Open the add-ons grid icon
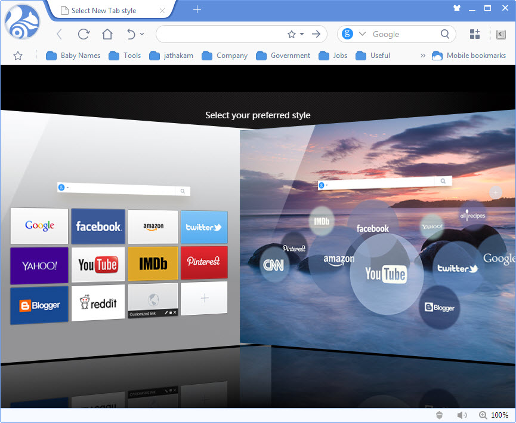Screen dimensions: 516x423 point(474,34)
